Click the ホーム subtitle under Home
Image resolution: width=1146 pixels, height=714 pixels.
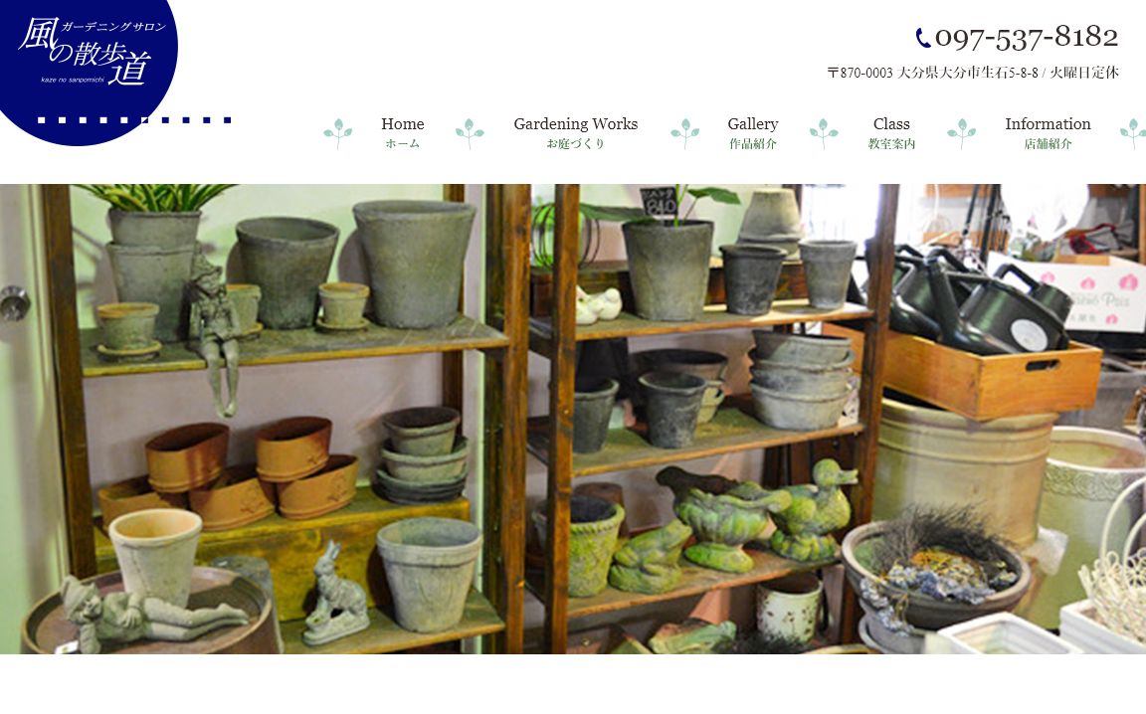click(x=403, y=144)
